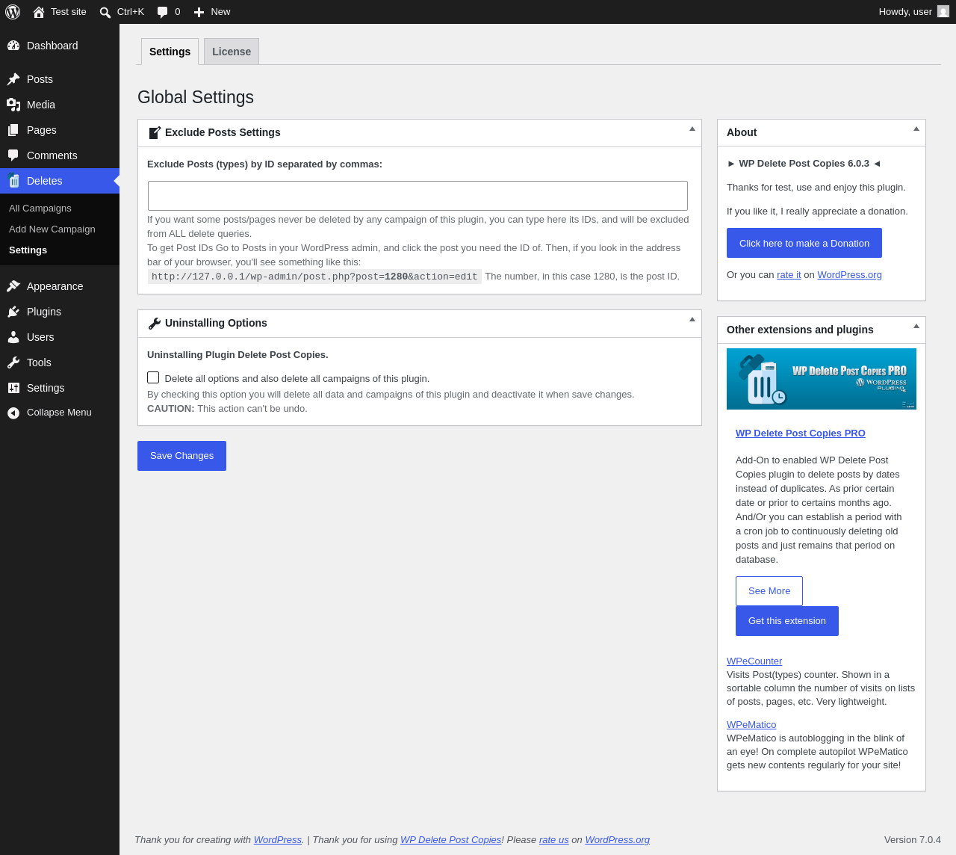956x855 pixels.
Task: Go to the Posts menu
Action: (x=40, y=79)
